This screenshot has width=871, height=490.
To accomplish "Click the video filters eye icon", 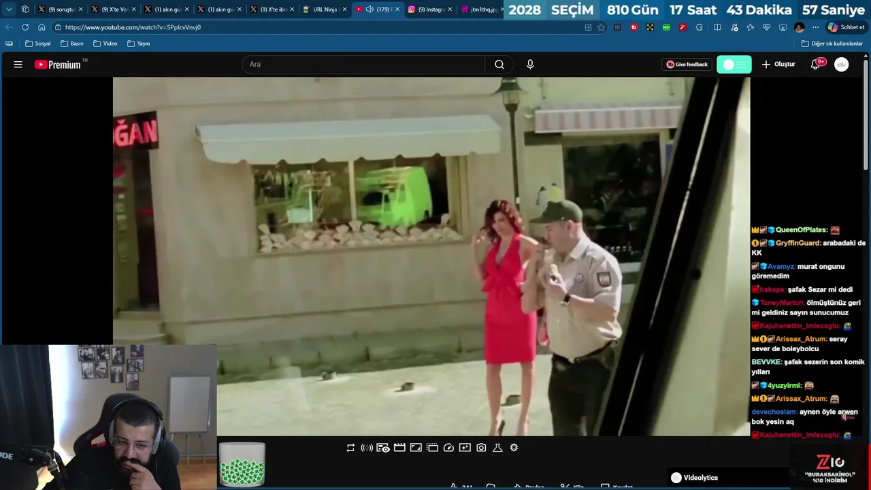I will click(x=383, y=448).
